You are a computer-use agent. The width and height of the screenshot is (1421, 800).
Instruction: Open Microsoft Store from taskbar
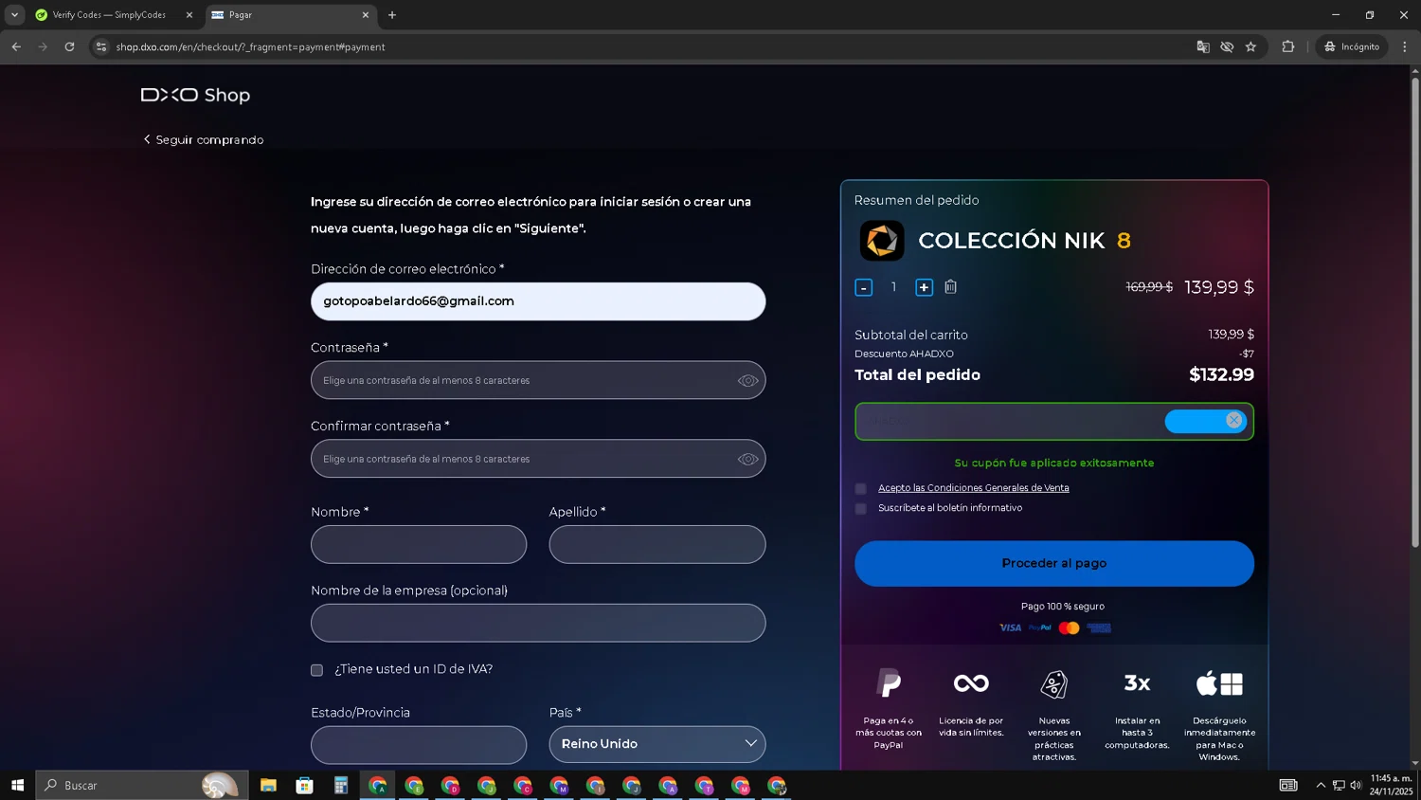[x=304, y=785]
